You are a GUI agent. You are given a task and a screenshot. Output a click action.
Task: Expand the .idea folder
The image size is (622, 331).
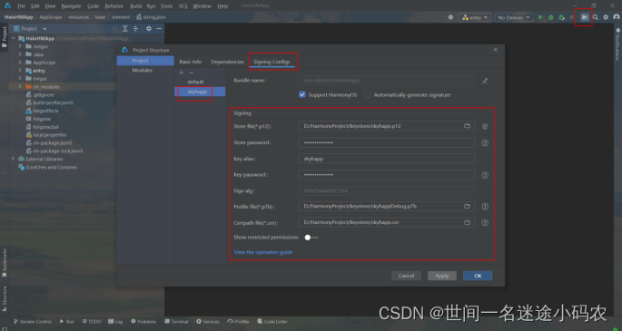(20, 54)
